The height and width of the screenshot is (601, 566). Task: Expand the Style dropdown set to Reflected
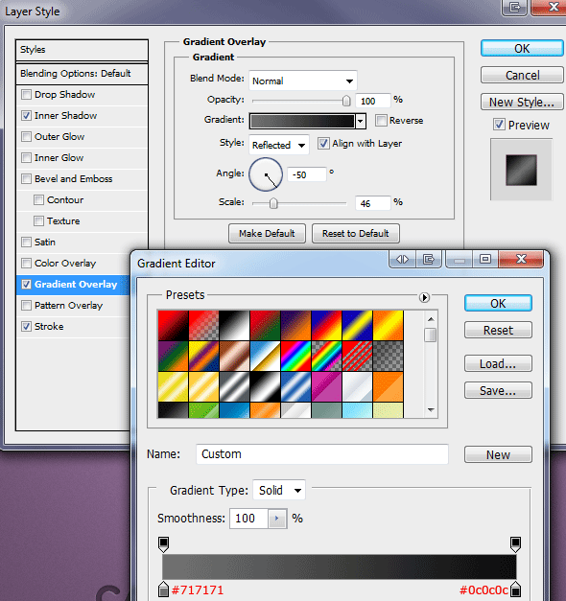pos(279,145)
